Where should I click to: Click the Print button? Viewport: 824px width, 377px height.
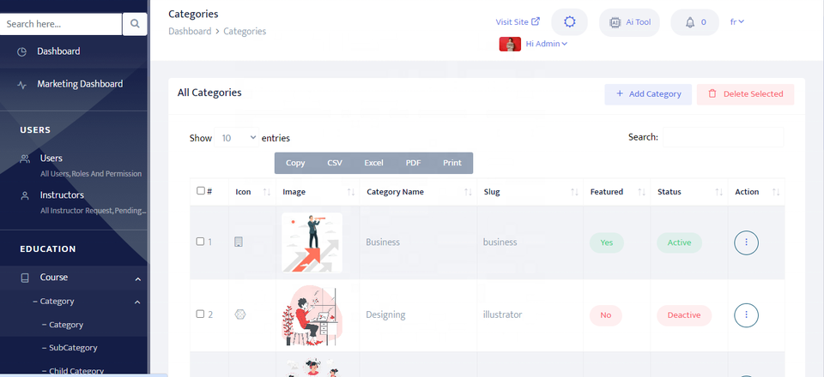[x=452, y=163]
